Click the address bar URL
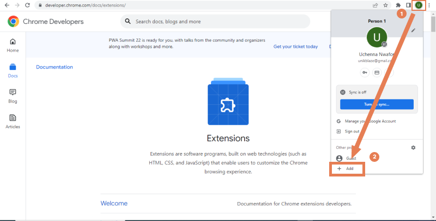The width and height of the screenshot is (436, 221). [x=86, y=5]
